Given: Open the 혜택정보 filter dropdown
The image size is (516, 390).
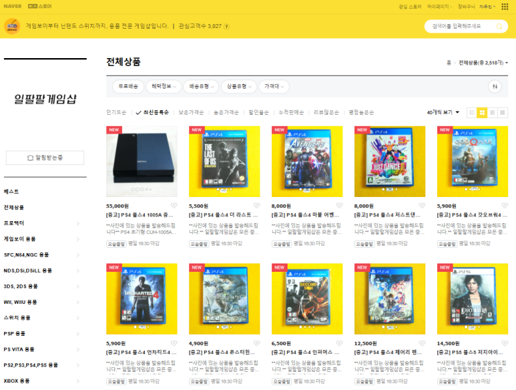Looking at the screenshot, I should pyautogui.click(x=164, y=87).
